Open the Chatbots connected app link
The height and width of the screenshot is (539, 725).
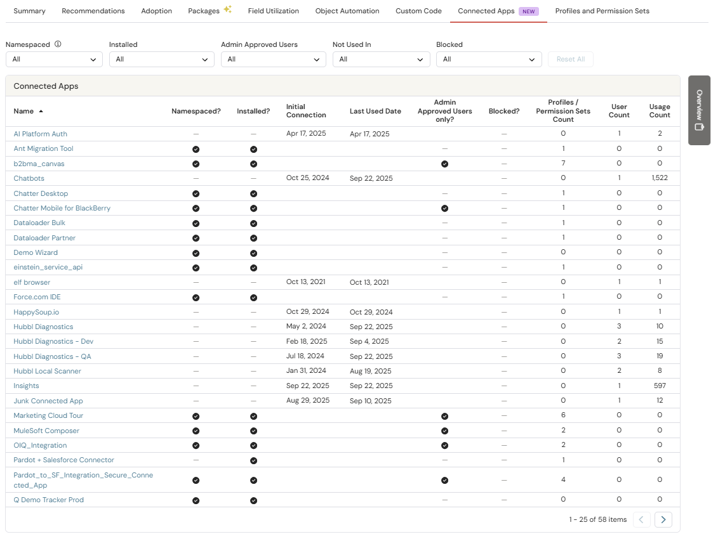pos(29,179)
